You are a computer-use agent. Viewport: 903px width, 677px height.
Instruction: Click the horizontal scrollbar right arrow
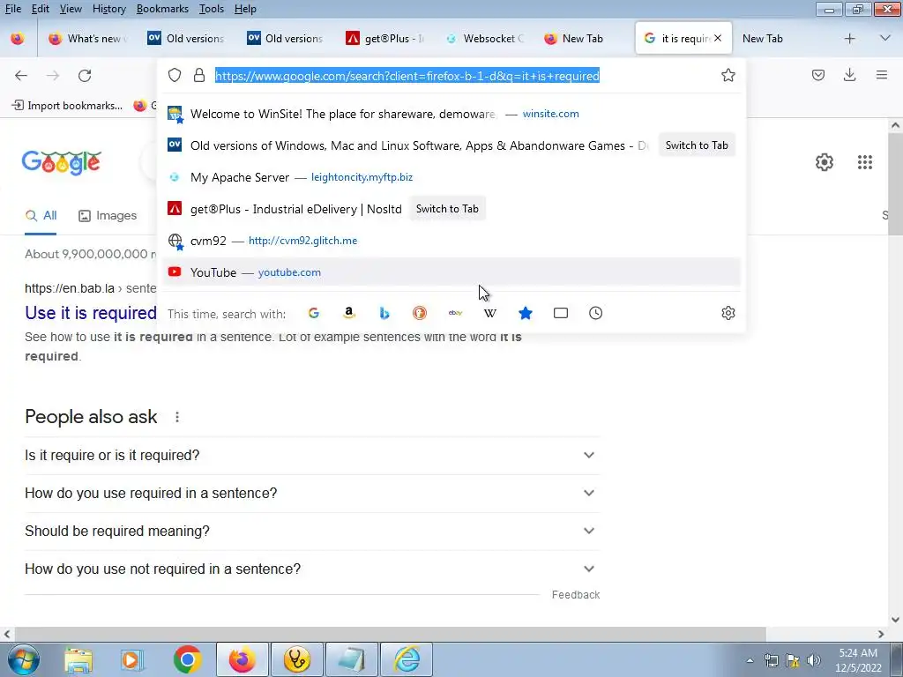[x=881, y=634]
